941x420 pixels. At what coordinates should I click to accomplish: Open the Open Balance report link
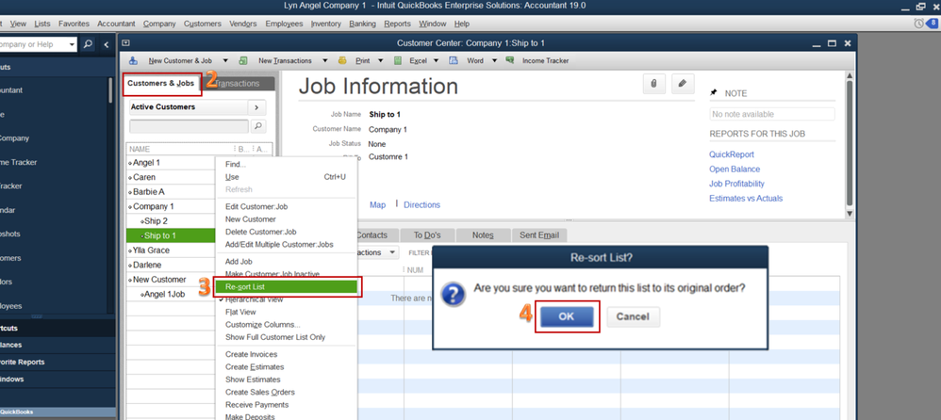click(735, 170)
